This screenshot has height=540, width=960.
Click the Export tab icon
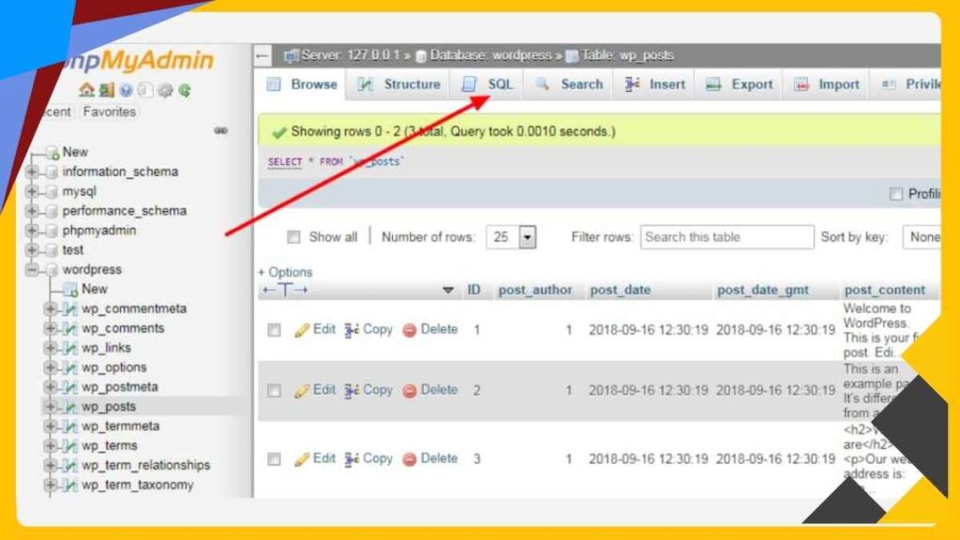[x=713, y=84]
